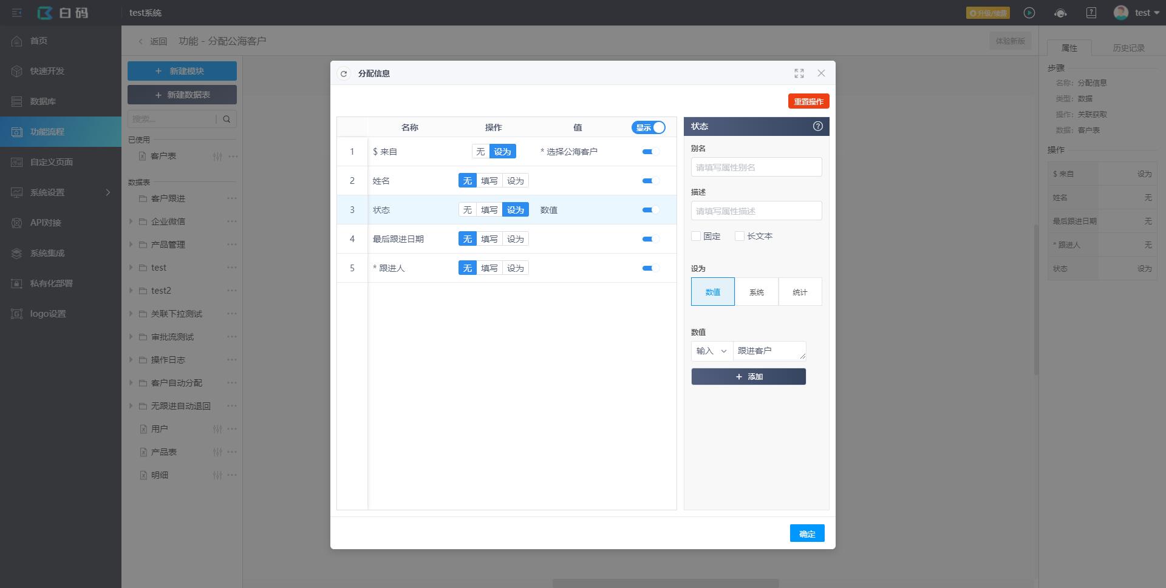Click the 新建模块 button

182,71
